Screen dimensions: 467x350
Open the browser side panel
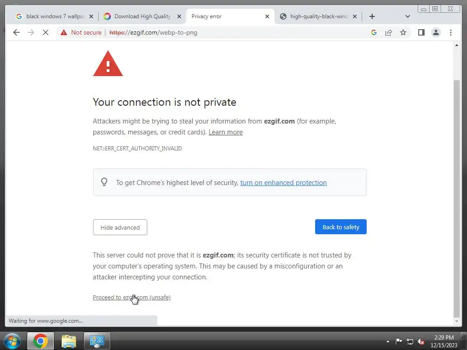(x=421, y=32)
